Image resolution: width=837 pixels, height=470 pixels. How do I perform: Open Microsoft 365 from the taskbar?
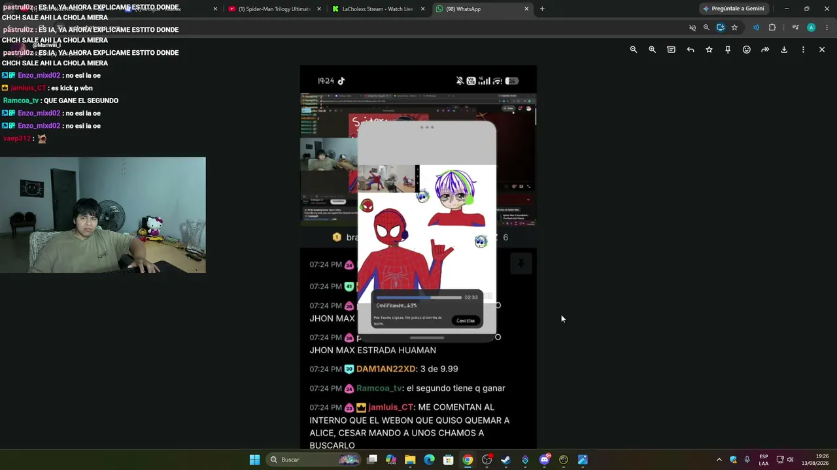391,460
